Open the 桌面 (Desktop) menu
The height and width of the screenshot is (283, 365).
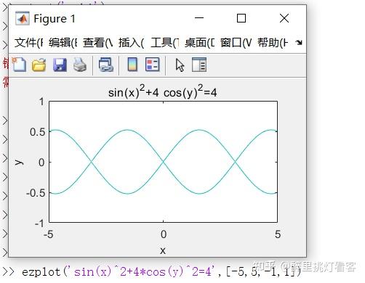coord(199,43)
